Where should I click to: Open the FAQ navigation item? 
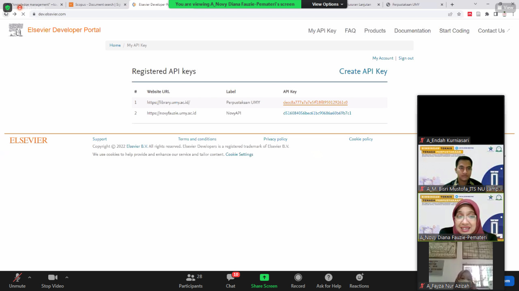[350, 31]
